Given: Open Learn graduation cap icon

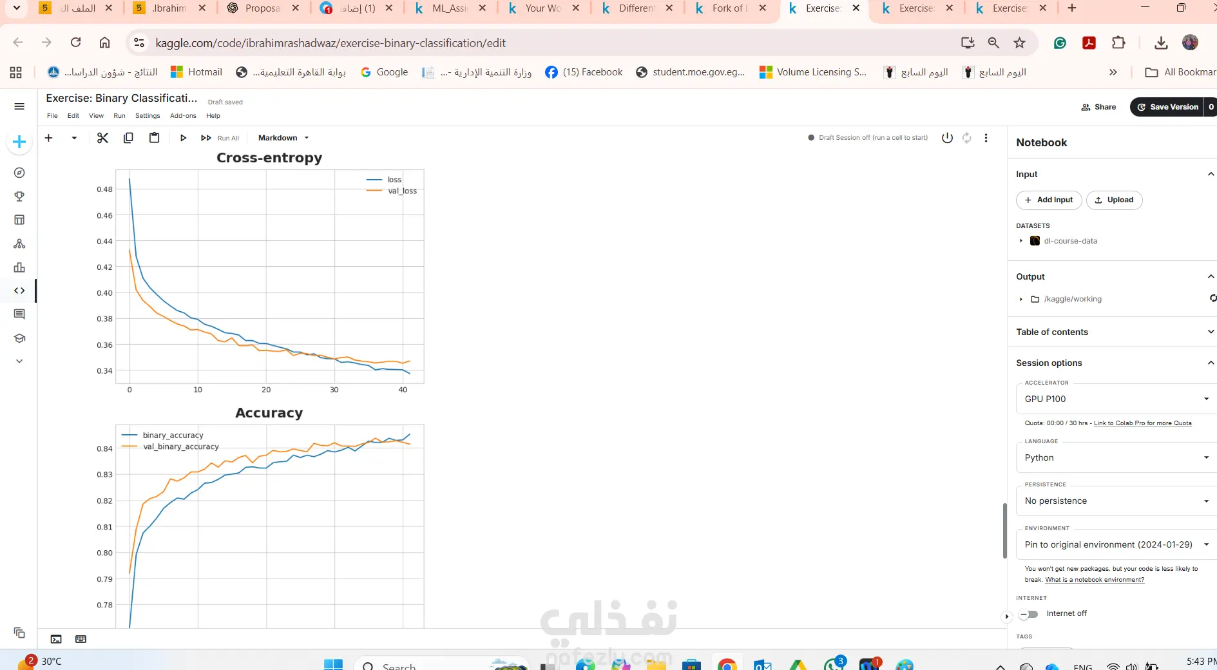Looking at the screenshot, I should tap(19, 338).
